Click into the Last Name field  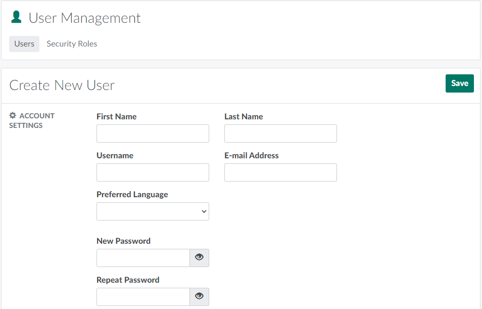click(280, 134)
